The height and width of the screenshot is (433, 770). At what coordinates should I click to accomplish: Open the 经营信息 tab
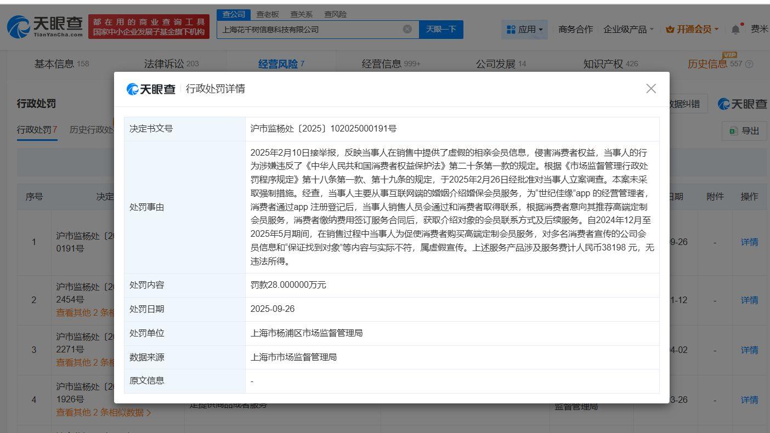click(x=391, y=64)
